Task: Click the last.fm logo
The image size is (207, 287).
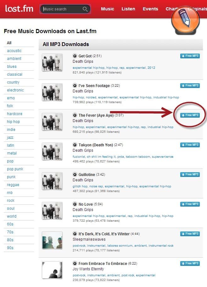Action: [19, 9]
